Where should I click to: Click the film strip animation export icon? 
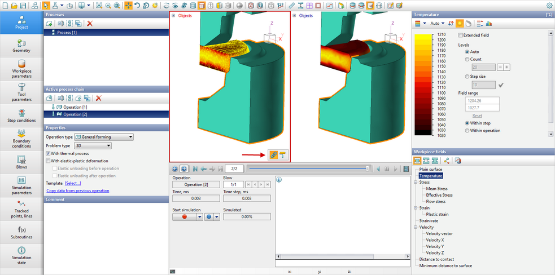(406, 168)
